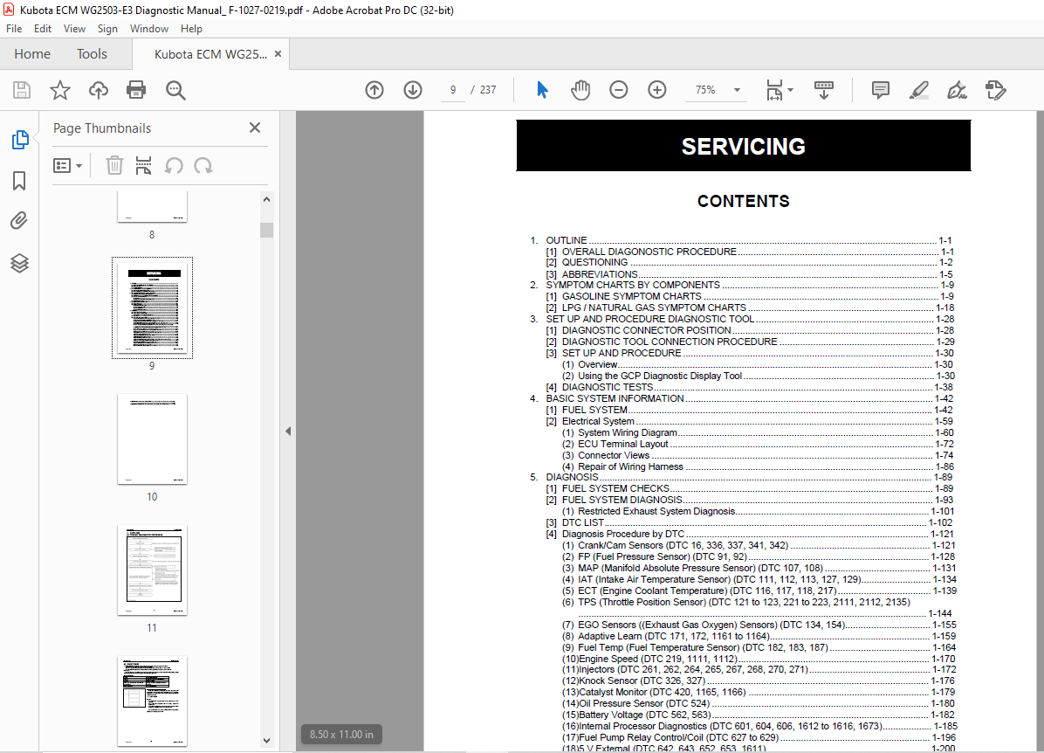The height and width of the screenshot is (753, 1044).
Task: Click 'Connector Views' contents line
Action: pos(758,455)
